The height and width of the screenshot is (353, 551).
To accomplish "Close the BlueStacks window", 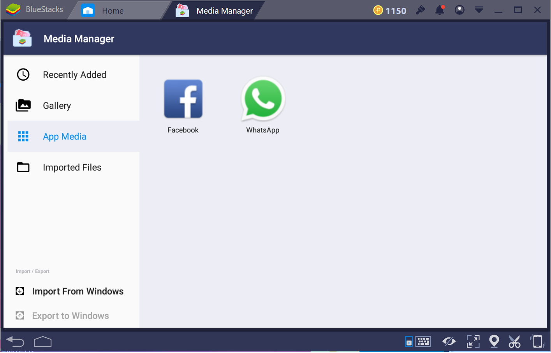I will [x=537, y=10].
